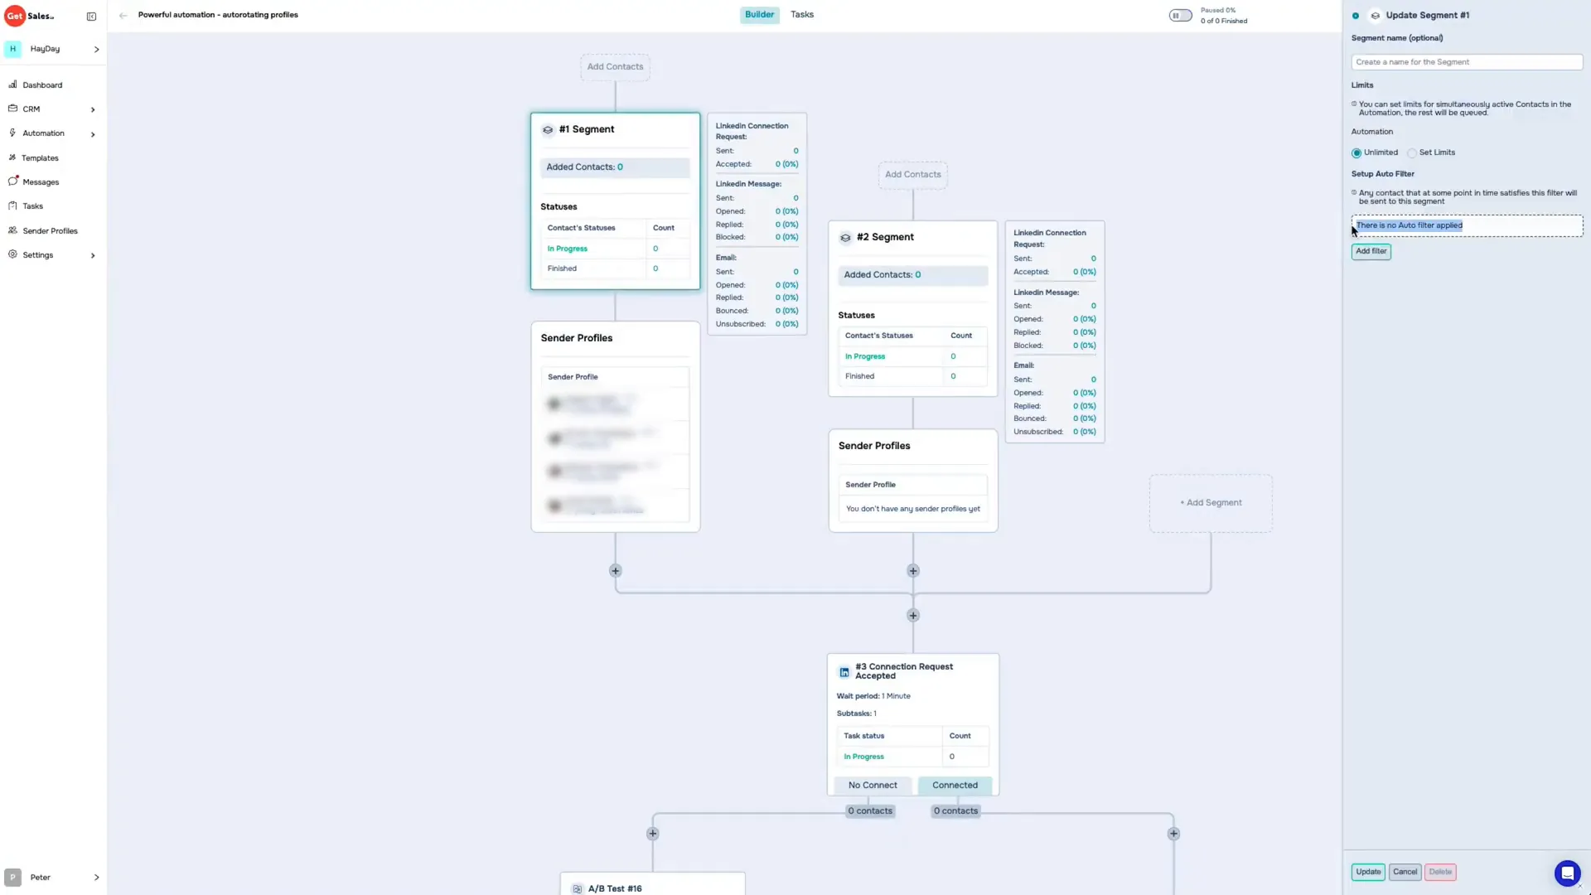Expand the Automation sidebar submenu
This screenshot has width=1591, height=895.
click(x=94, y=133)
